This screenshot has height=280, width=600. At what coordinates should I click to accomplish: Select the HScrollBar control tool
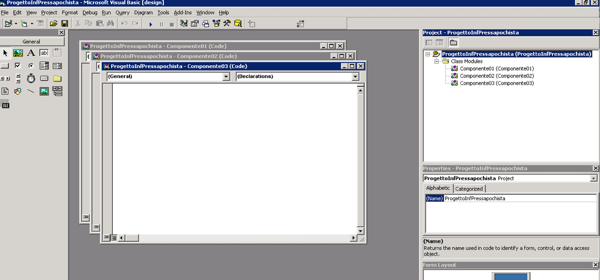click(x=5, y=78)
